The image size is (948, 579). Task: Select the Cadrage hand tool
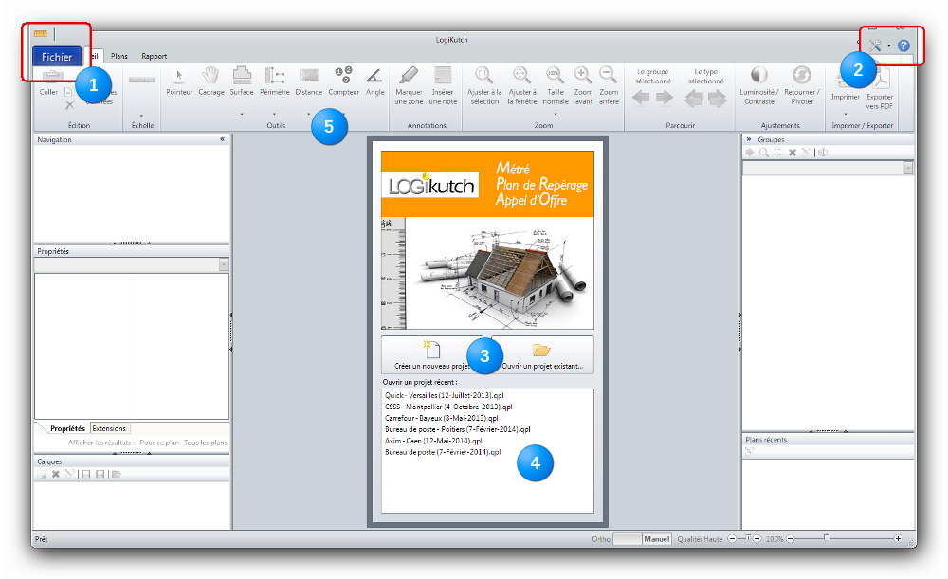211,81
